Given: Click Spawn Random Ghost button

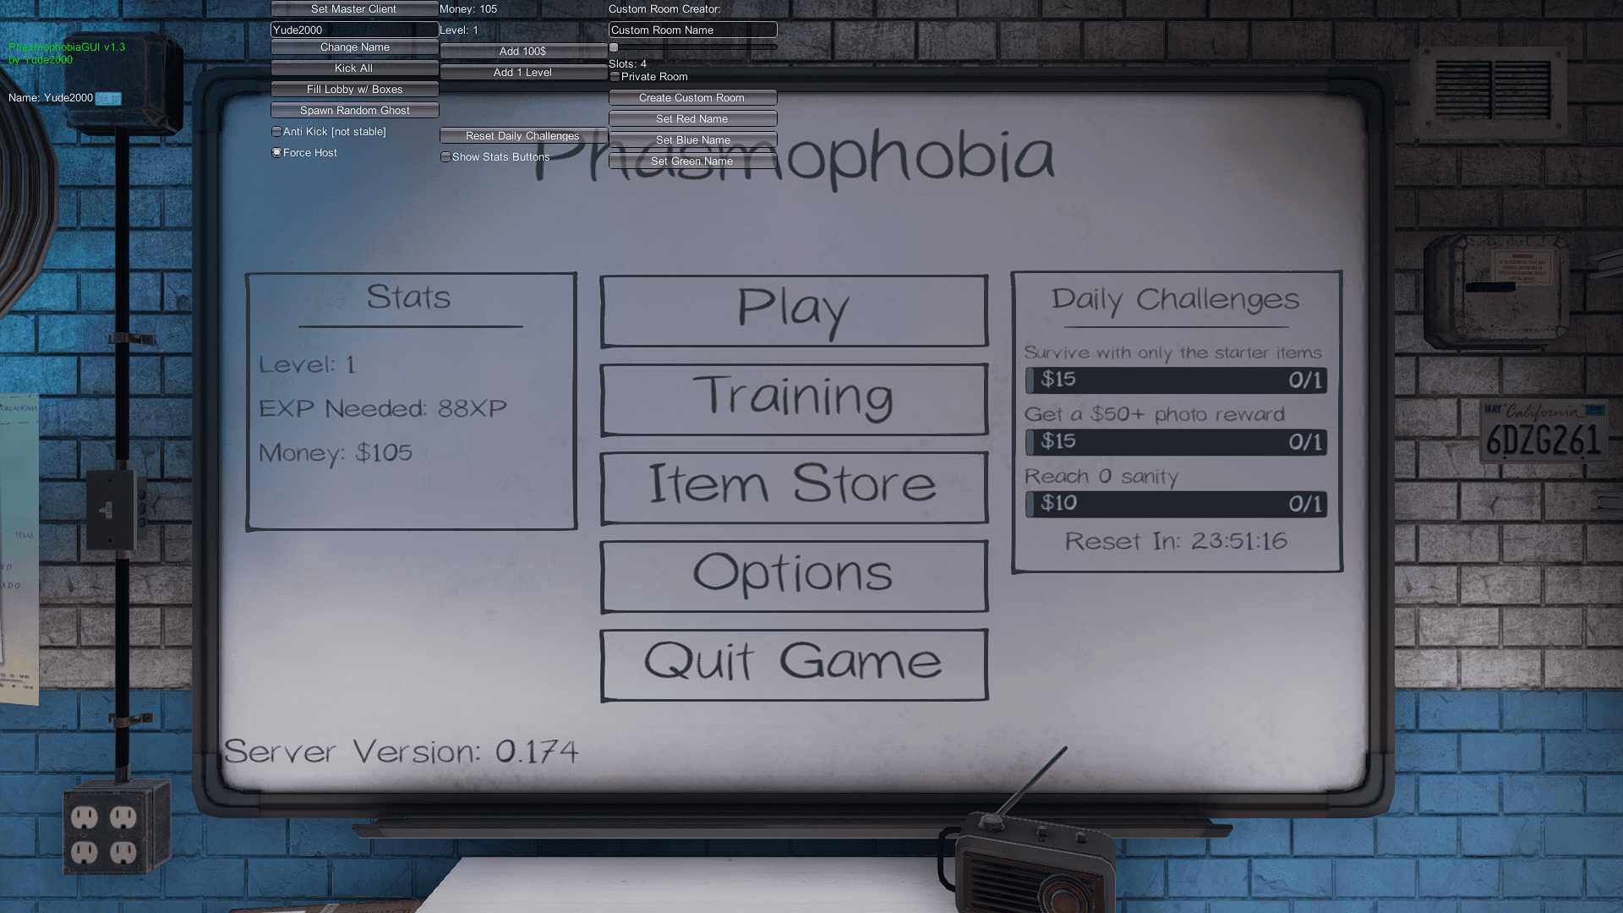Looking at the screenshot, I should click(353, 111).
